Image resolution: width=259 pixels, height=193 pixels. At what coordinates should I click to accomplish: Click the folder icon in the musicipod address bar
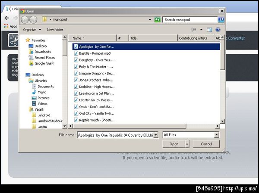click(44, 19)
